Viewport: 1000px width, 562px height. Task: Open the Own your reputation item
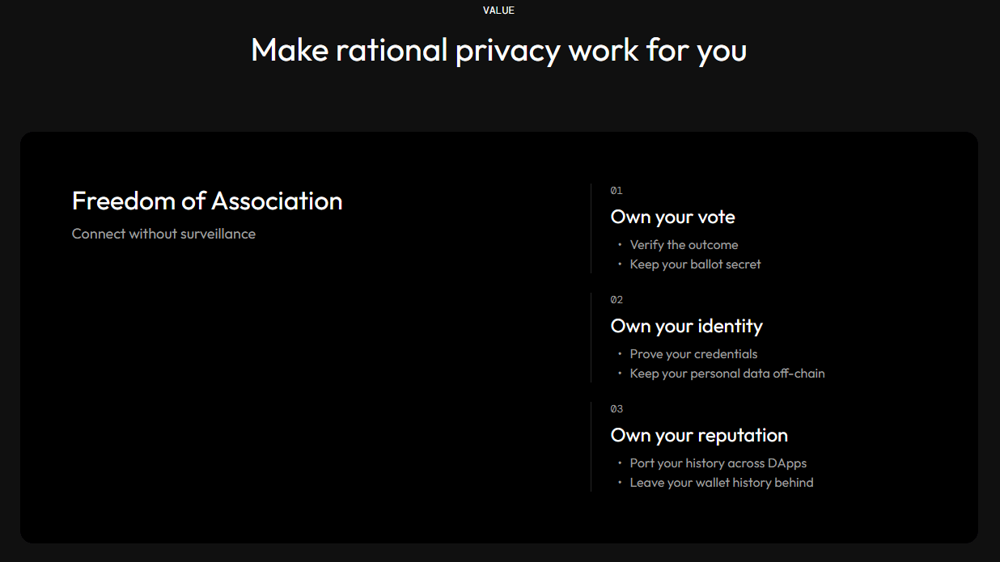coord(699,435)
